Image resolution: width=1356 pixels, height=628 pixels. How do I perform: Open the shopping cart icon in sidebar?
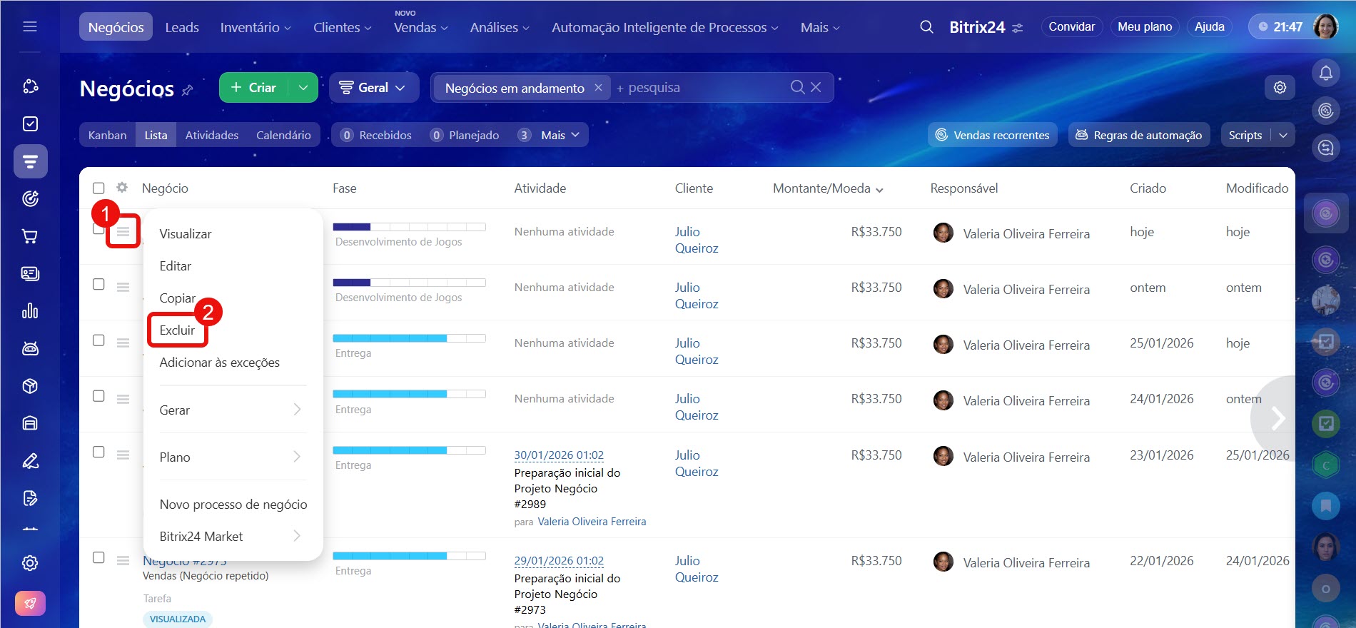(x=30, y=236)
